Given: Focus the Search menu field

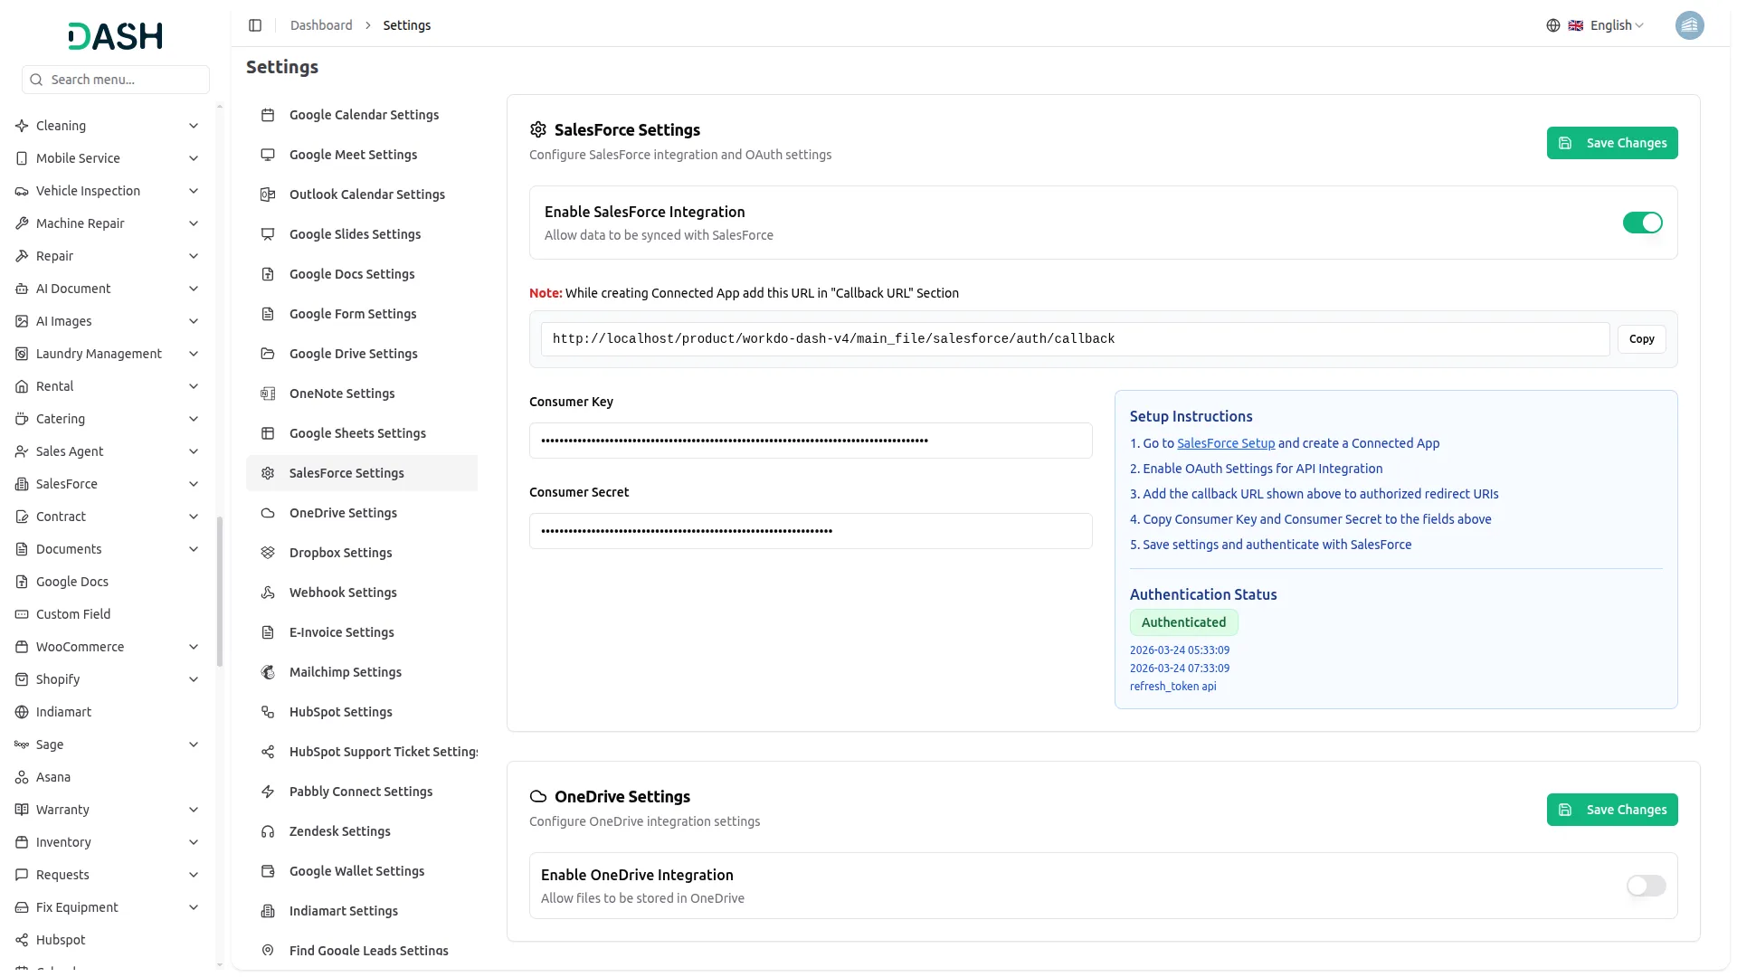Looking at the screenshot, I should [x=116, y=80].
